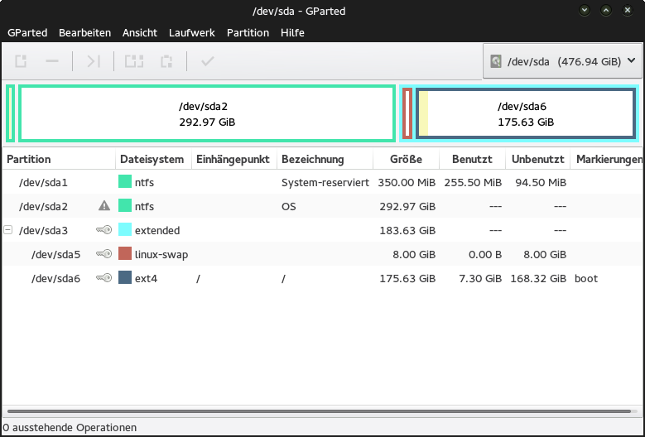Click the 183.63 GiB size cell
Viewport: 645px width, 437px height.
[x=407, y=231]
